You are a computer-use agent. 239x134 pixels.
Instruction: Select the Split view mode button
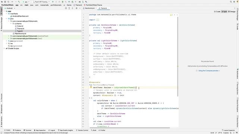(224, 12)
